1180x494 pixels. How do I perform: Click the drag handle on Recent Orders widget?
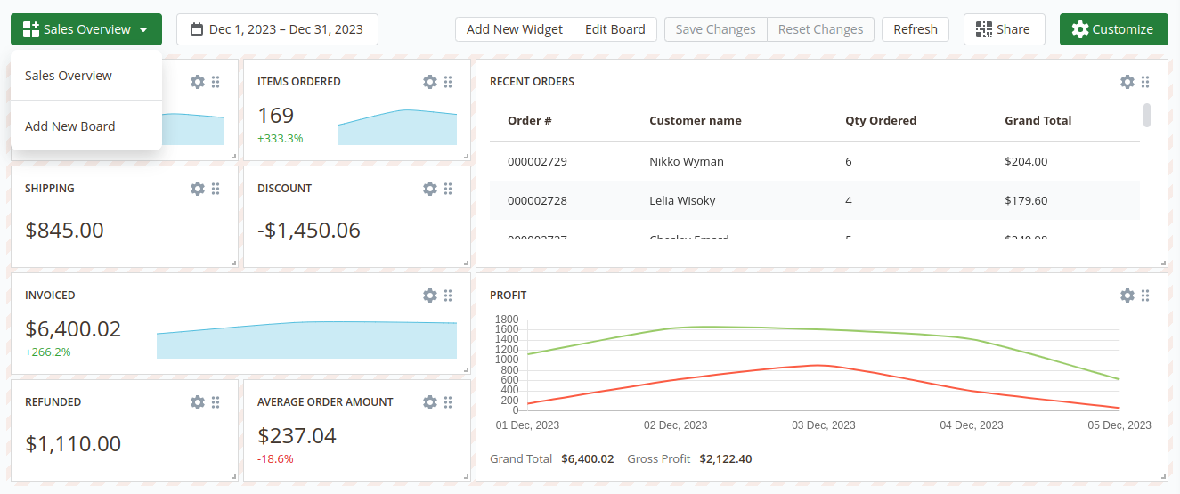(x=1145, y=82)
